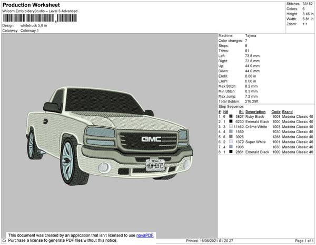
Task: Click Total Bobbin value 218.29ft
Action: [x=252, y=101]
